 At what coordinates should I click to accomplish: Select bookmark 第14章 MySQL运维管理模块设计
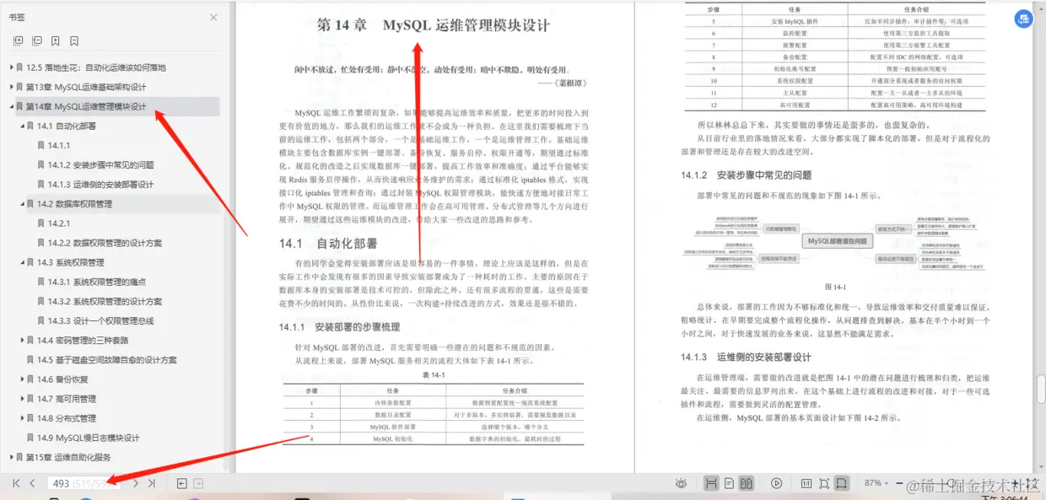(x=86, y=106)
